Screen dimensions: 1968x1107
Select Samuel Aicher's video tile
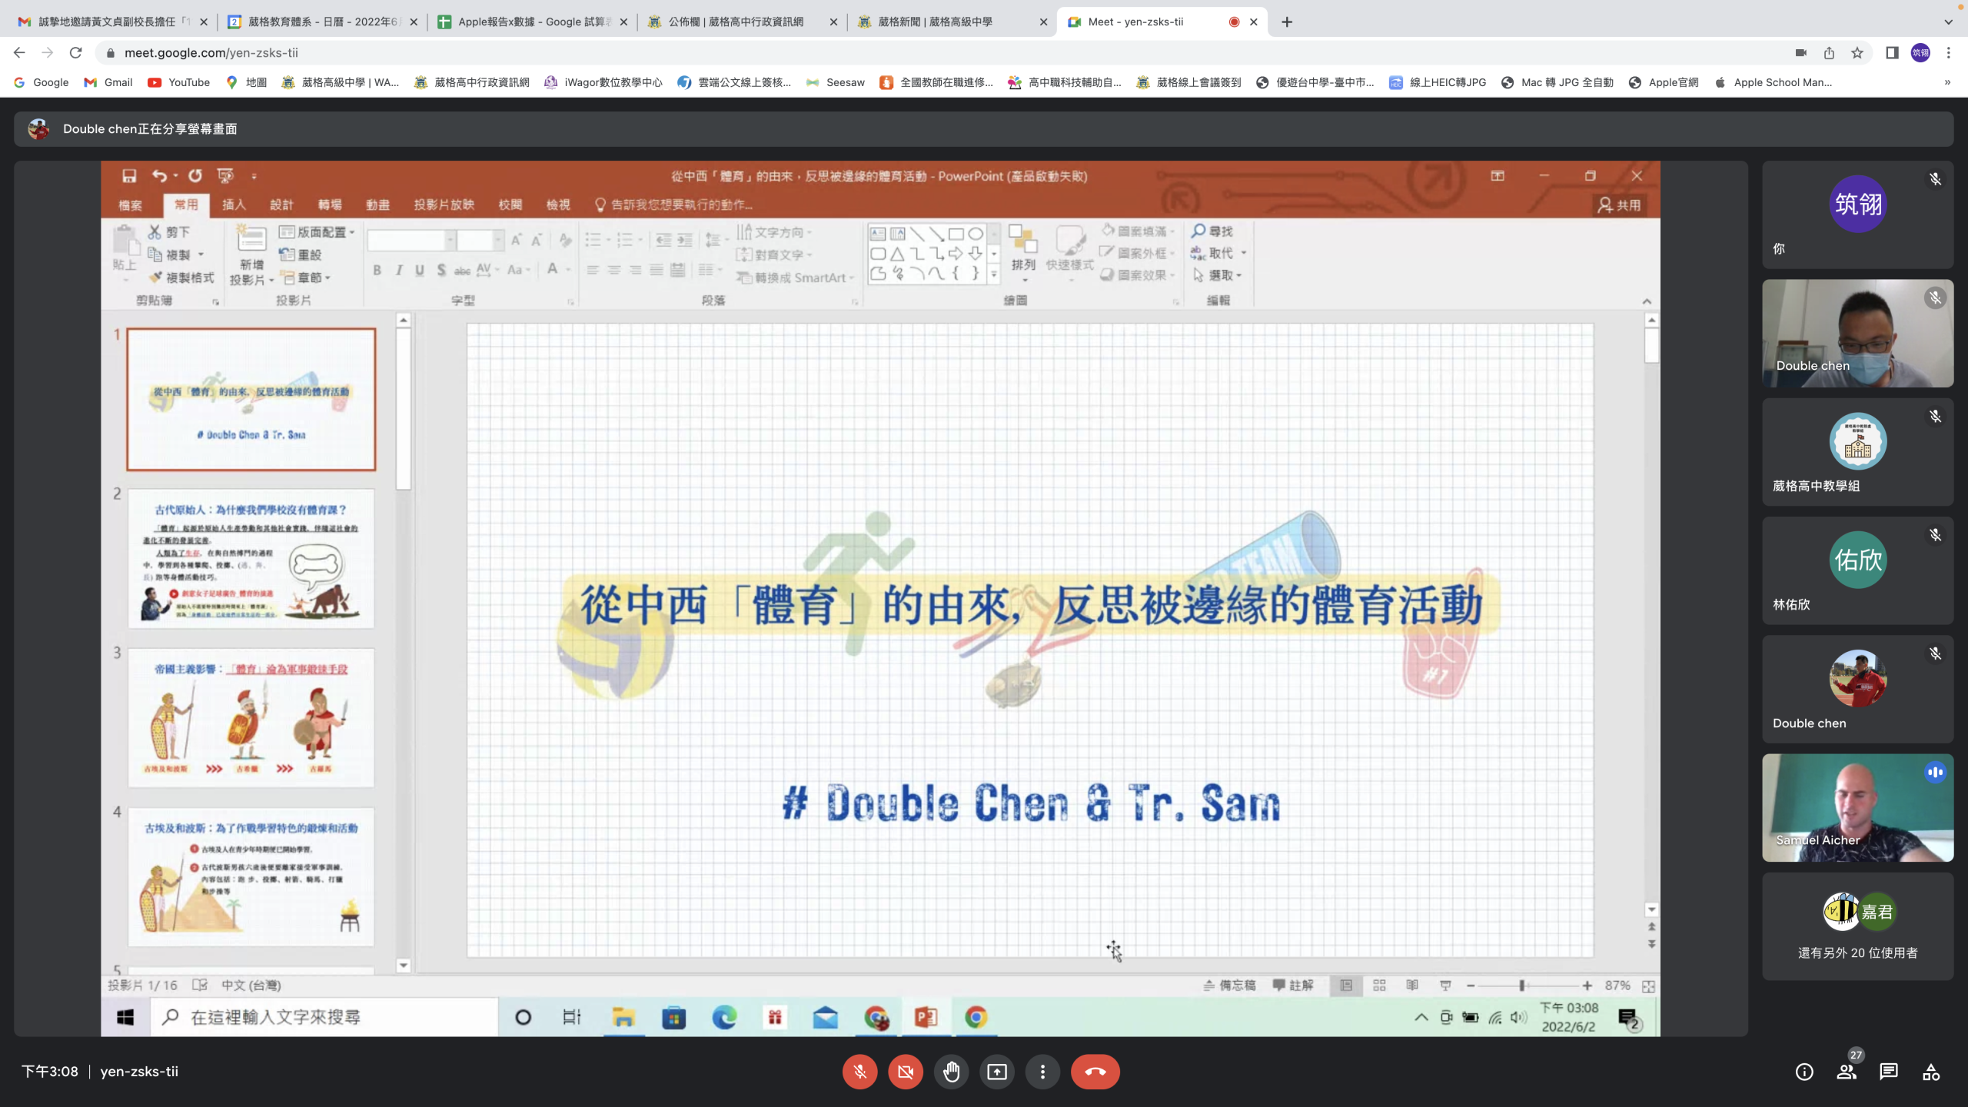click(x=1857, y=807)
